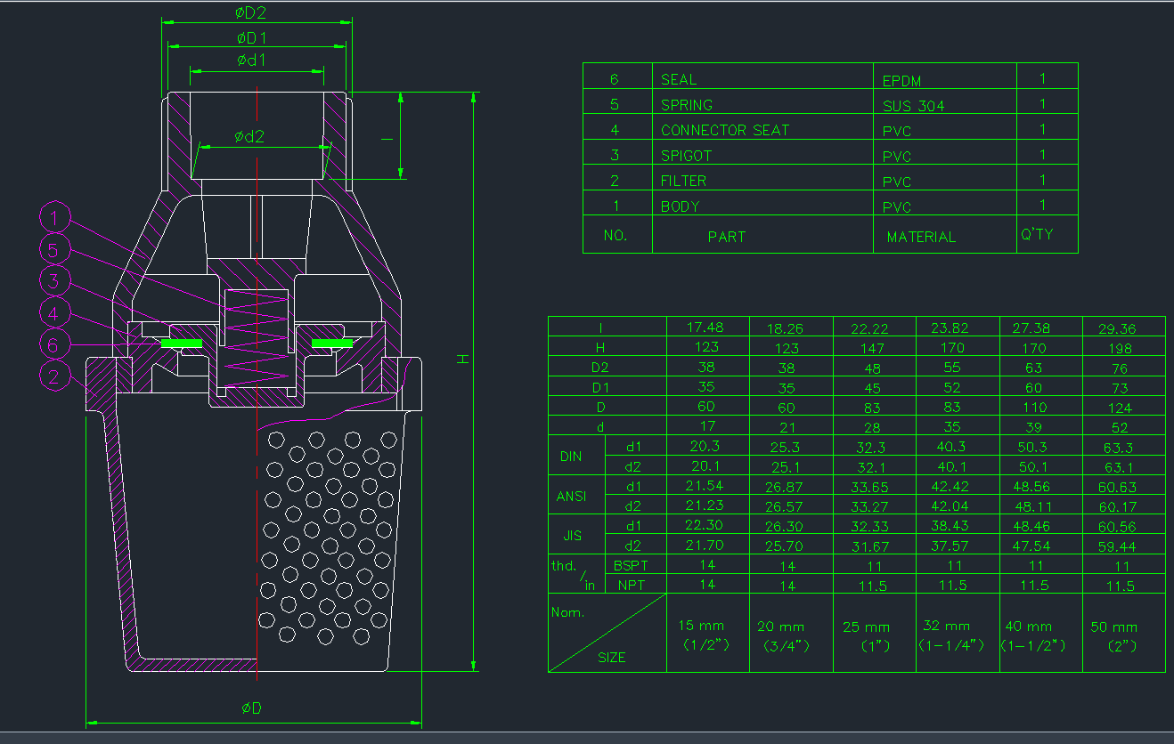Pick the balloon callout numbered 3

54,280
